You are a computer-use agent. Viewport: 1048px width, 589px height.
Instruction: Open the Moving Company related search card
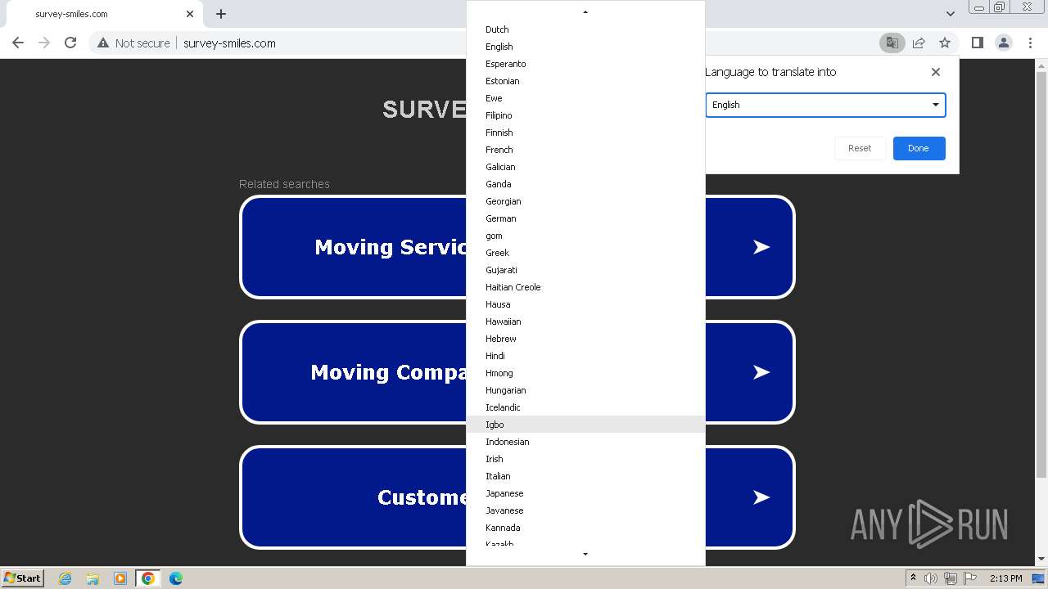tap(517, 372)
